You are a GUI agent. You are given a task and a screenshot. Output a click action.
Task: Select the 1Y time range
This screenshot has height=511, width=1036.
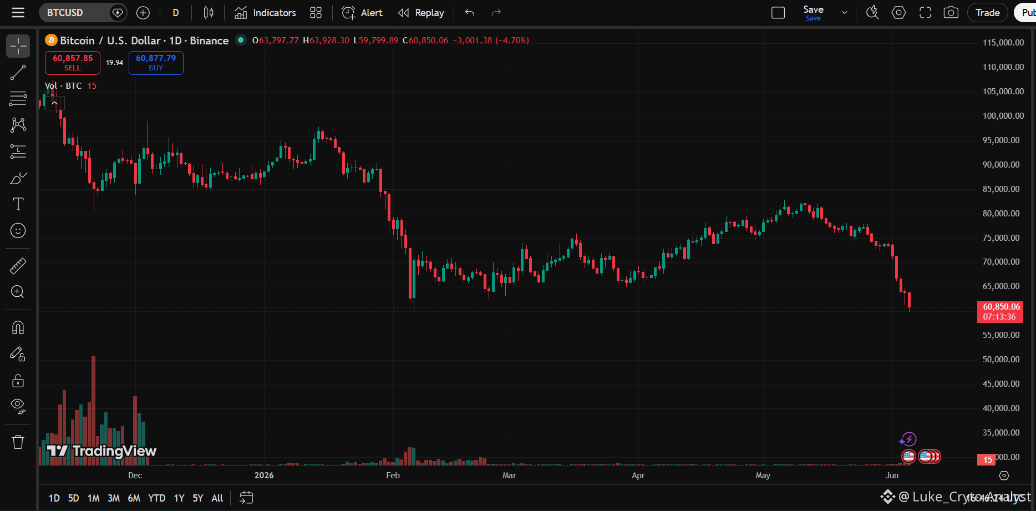coord(179,498)
